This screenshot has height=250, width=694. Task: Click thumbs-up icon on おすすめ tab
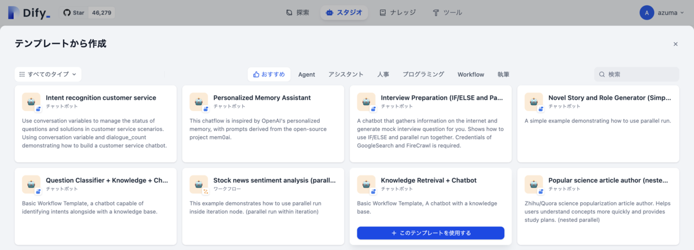[x=256, y=74]
